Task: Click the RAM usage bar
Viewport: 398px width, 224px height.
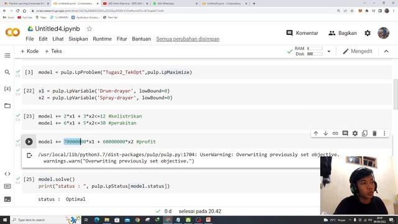Action: coord(315,49)
